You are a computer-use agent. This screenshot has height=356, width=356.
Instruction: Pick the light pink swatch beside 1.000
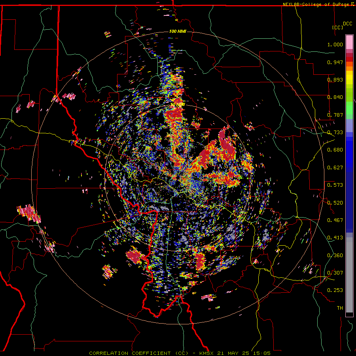pos(349,42)
